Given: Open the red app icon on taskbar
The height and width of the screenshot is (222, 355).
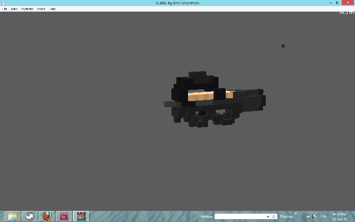Looking at the screenshot, I should point(64,216).
